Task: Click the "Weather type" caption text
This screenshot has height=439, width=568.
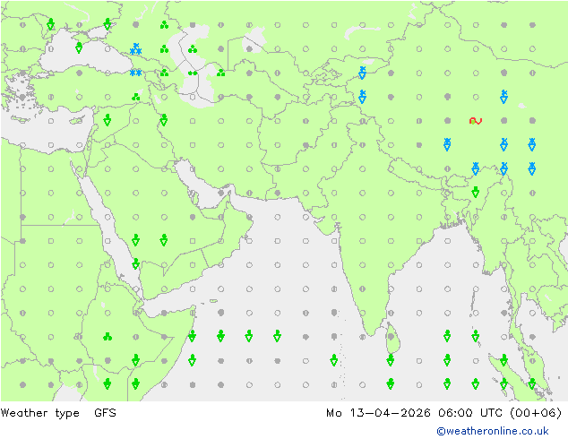Action: [x=40, y=413]
